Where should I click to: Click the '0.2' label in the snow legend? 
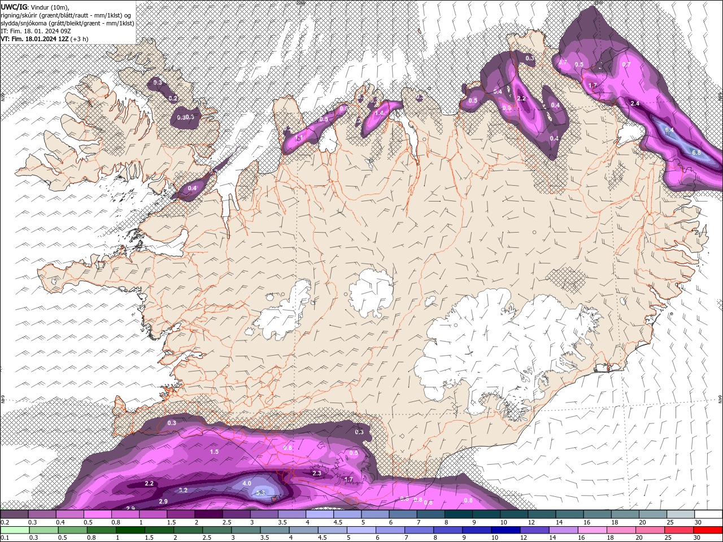[x=3, y=522]
